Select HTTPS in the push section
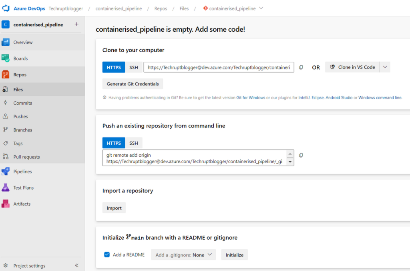The width and height of the screenshot is (410, 271). pos(114,143)
